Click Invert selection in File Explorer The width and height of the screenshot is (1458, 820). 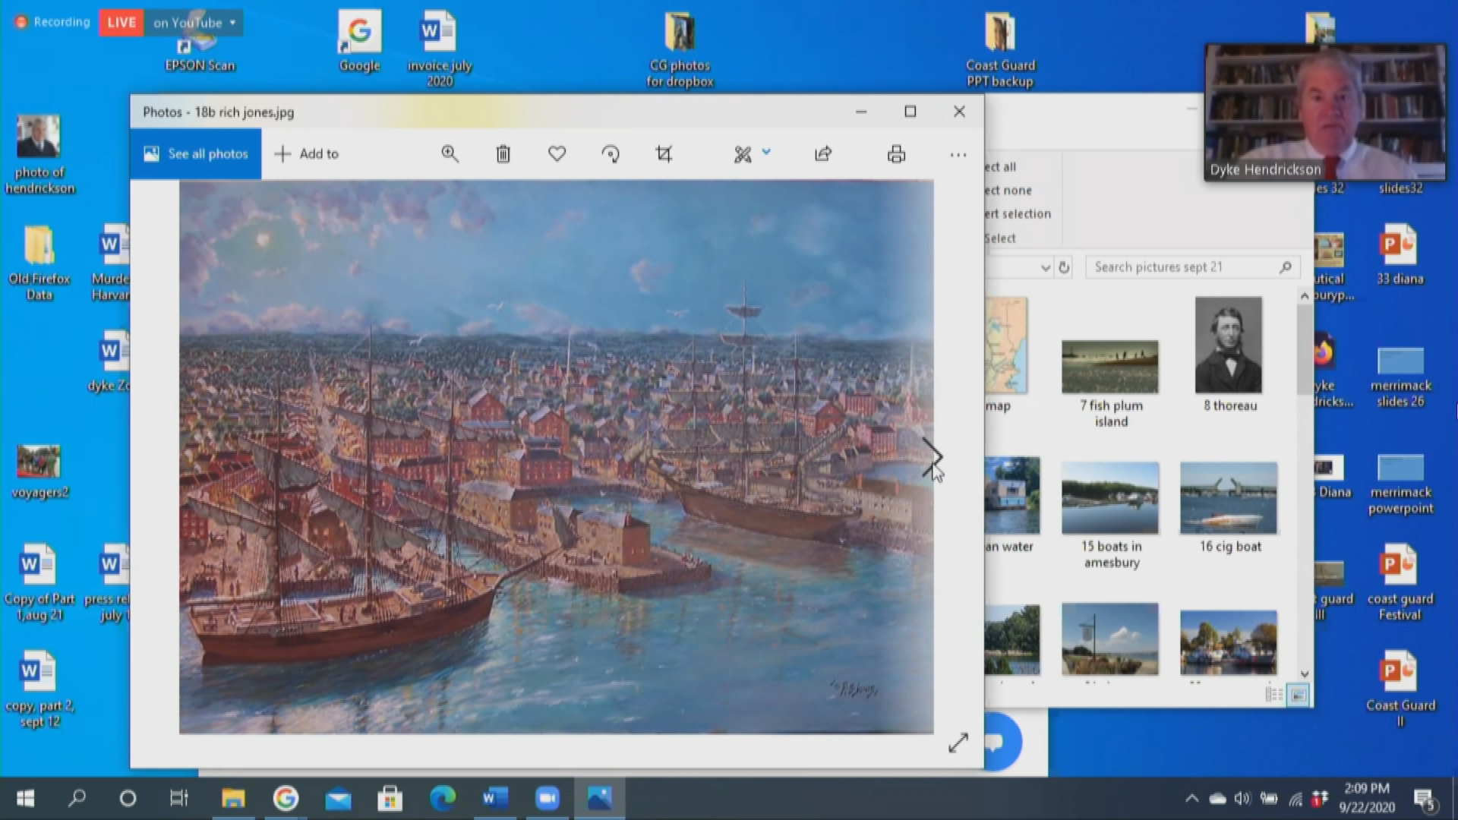tap(1018, 214)
